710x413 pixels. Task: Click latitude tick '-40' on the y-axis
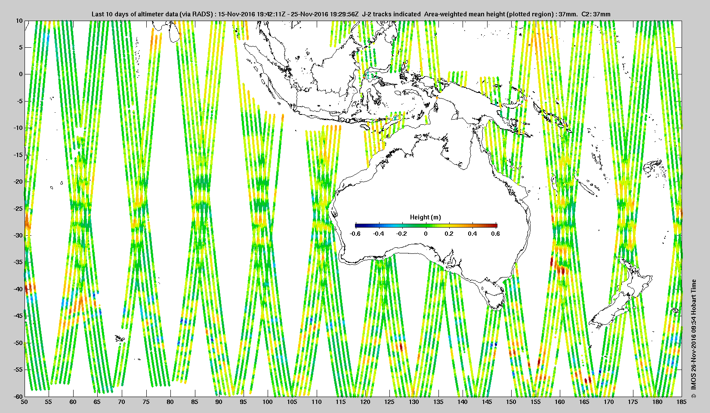click(18, 289)
